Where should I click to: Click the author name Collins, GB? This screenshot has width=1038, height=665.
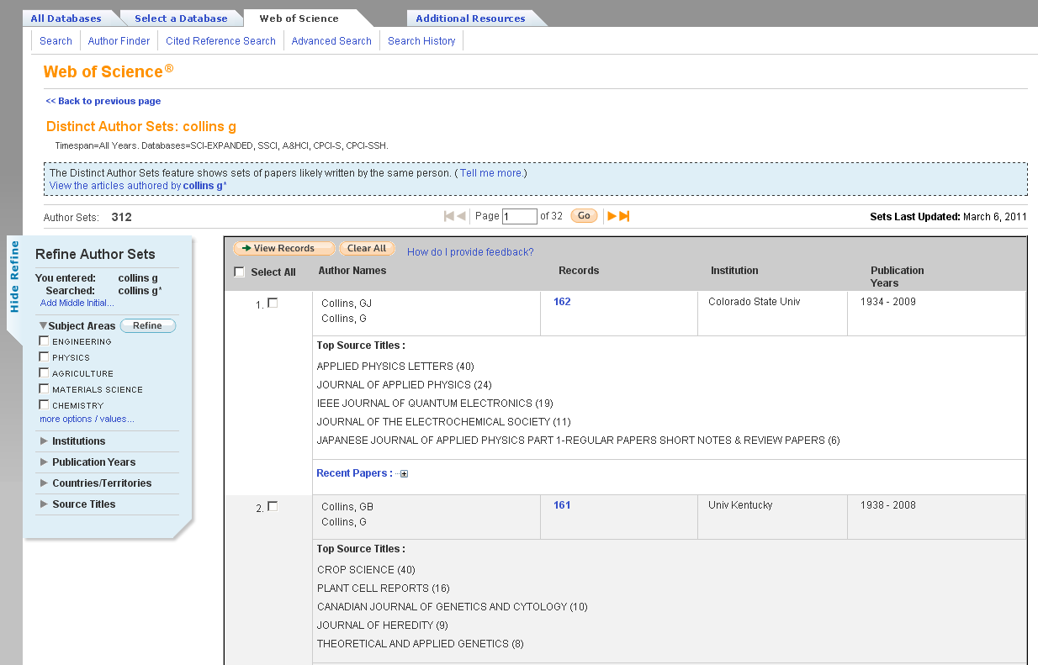(347, 507)
